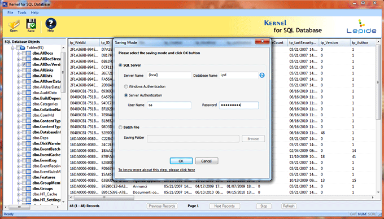Focus the Server Name input field
Screen dimensions: 384x219
pos(169,76)
